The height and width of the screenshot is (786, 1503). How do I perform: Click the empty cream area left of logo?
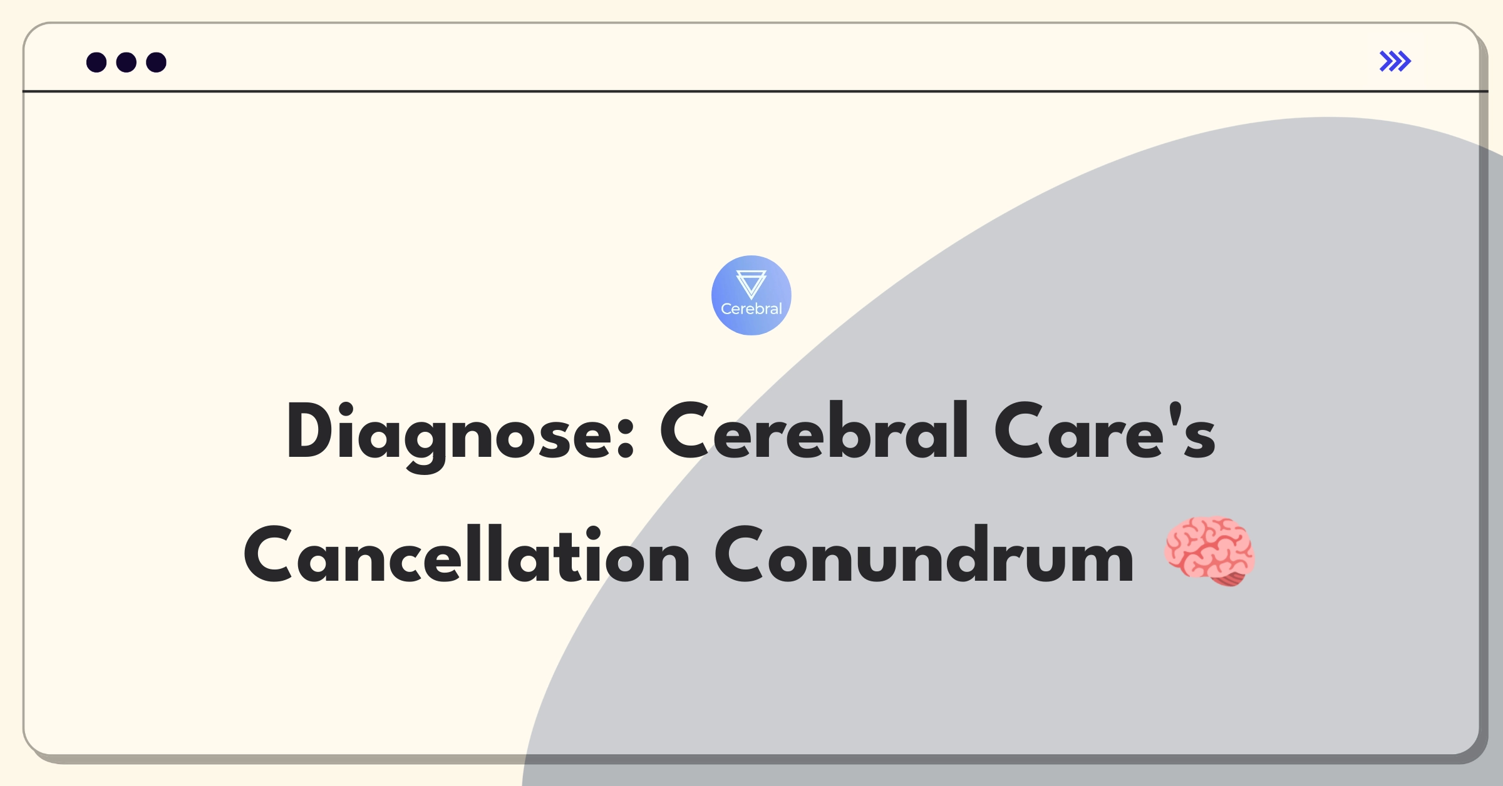pyautogui.click(x=376, y=282)
